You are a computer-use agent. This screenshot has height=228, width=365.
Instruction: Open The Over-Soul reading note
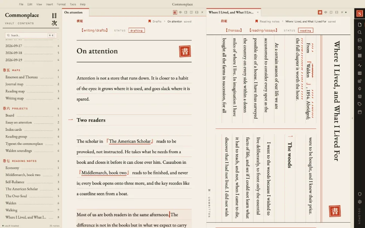click(32, 196)
